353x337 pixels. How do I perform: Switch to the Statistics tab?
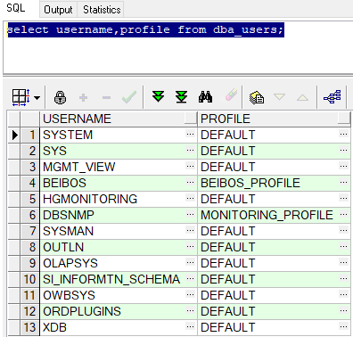[102, 10]
